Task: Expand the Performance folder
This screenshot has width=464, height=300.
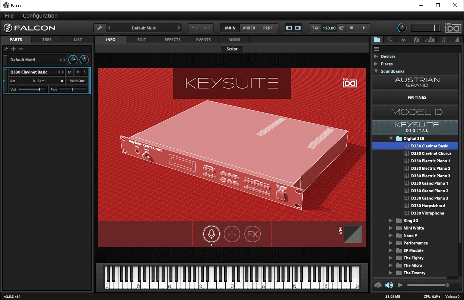Action: [391, 243]
